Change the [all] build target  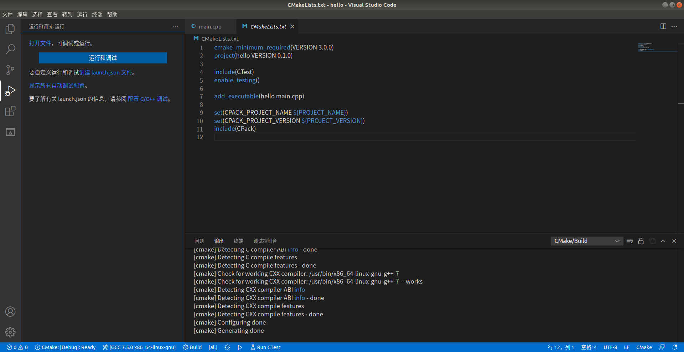213,347
